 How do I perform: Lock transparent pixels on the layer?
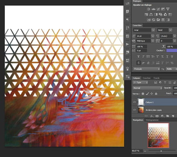[143, 94]
